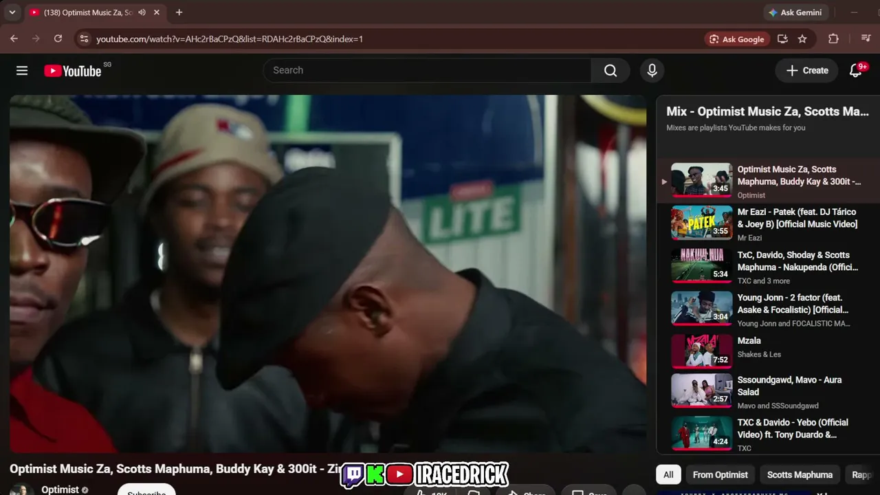Click 'Mr Eazi - Patek' title text
This screenshot has width=880, height=495.
797,218
